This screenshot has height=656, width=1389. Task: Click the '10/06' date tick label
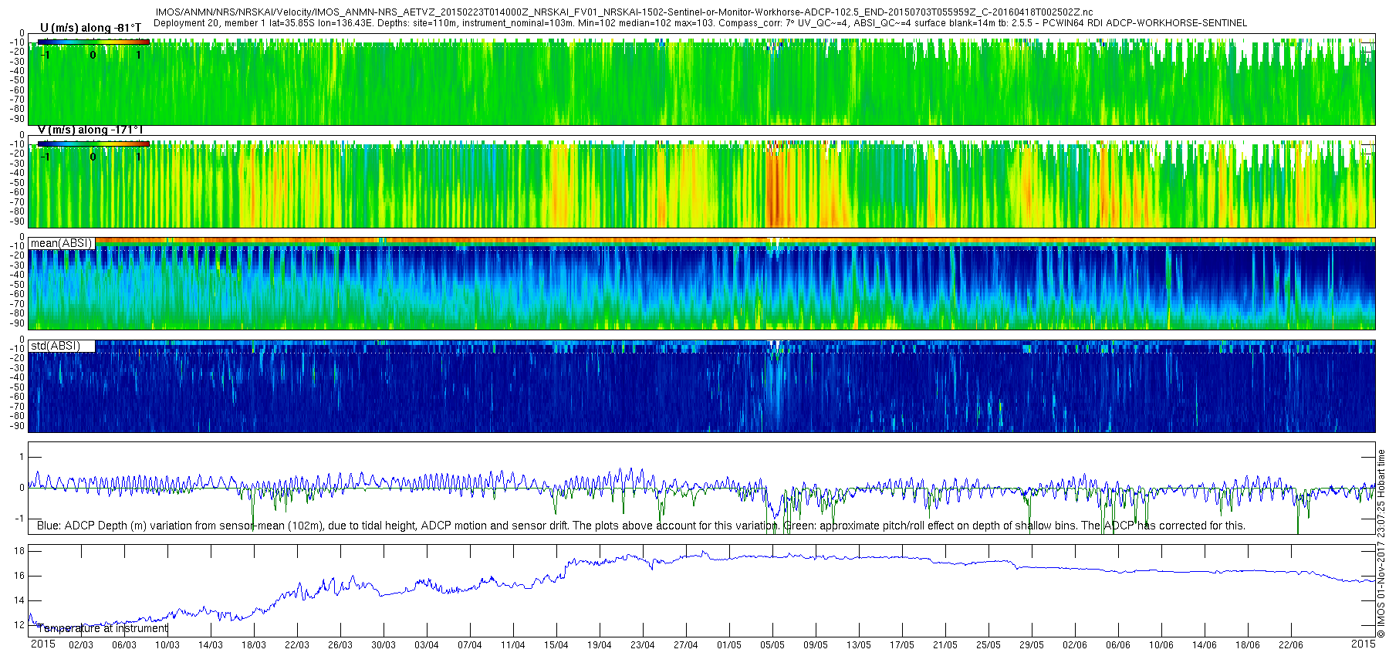[x=1161, y=645]
